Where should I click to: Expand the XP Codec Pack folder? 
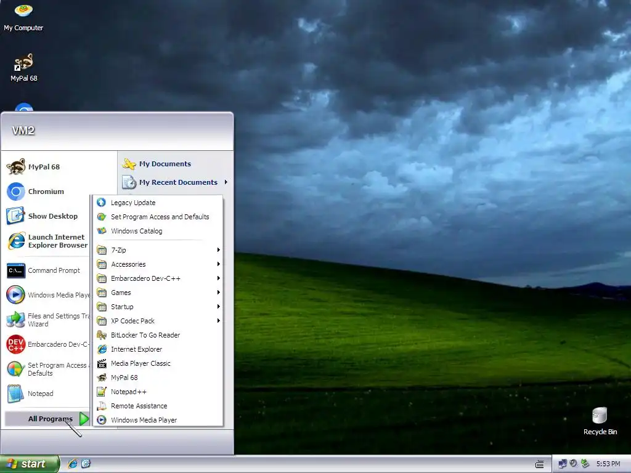(158, 320)
